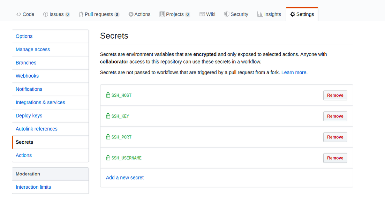Click the book icon on the Wiki tab

pos(202,14)
